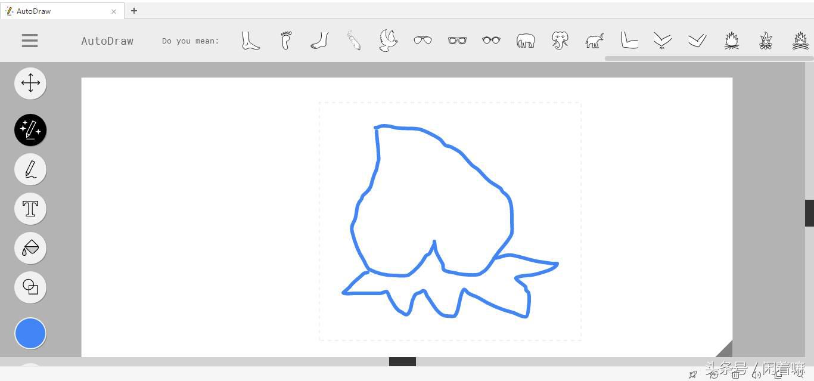The width and height of the screenshot is (814, 381).
Task: Pick the campfire suggestion next to plain V
Action: tap(732, 40)
